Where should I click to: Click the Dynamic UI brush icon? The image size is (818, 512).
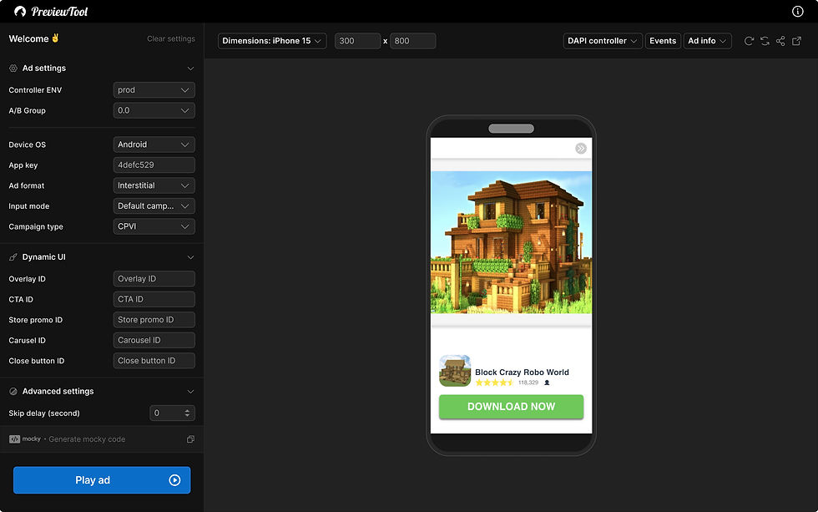pyautogui.click(x=13, y=257)
